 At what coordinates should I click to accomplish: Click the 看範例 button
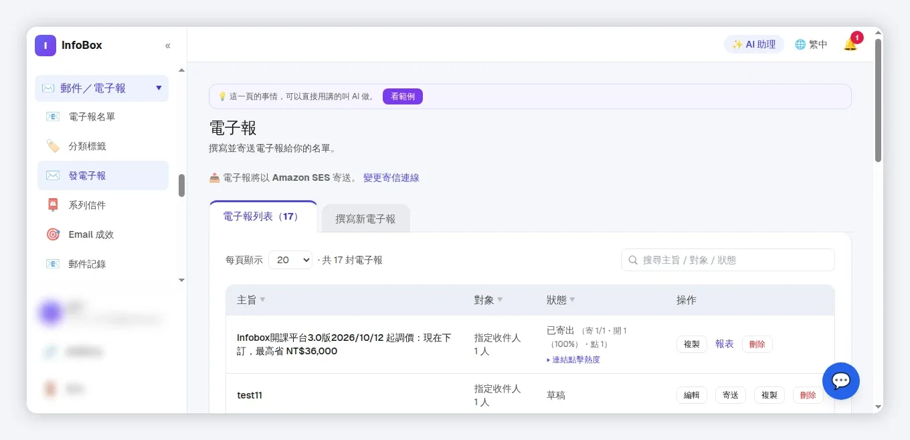coord(403,96)
